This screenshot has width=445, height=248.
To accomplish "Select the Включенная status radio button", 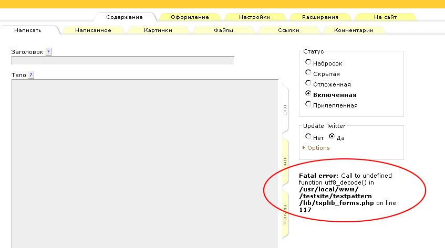I will pos(308,93).
